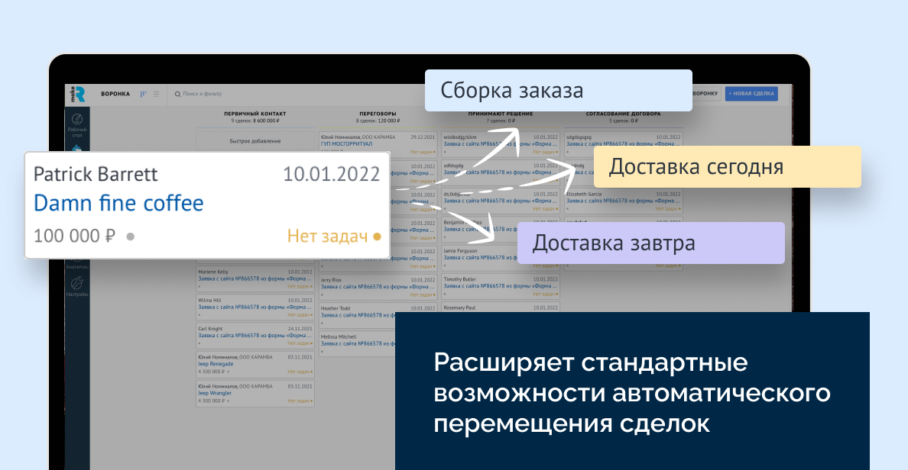This screenshot has width=908, height=470.
Task: Click Нет задач on the Elizabeth Garcia card
Action: [x=668, y=209]
